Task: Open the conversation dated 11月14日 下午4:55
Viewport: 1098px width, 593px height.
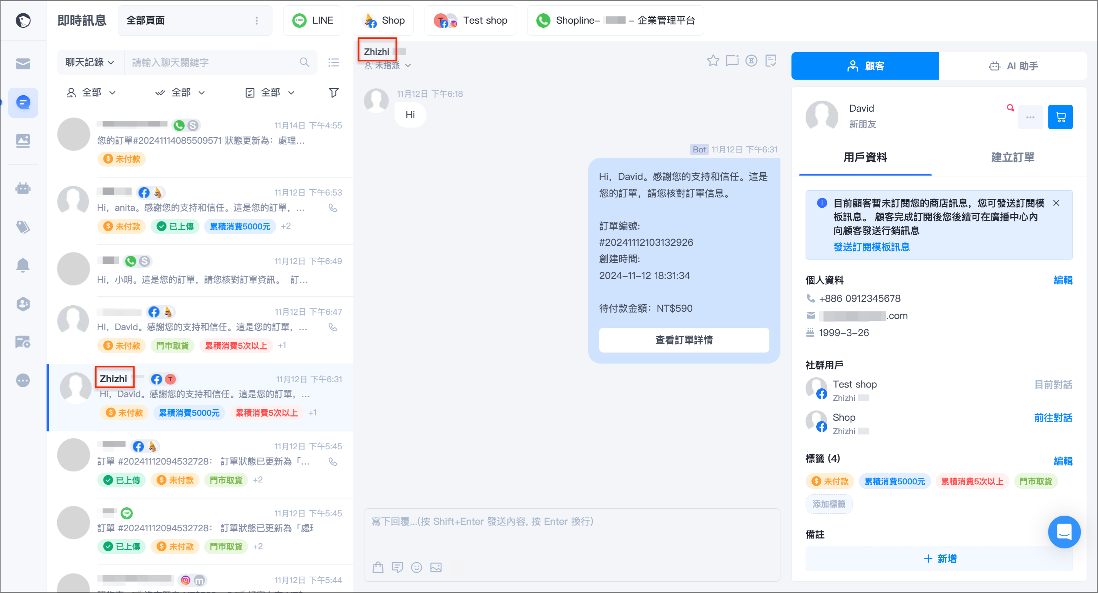Action: click(x=200, y=143)
